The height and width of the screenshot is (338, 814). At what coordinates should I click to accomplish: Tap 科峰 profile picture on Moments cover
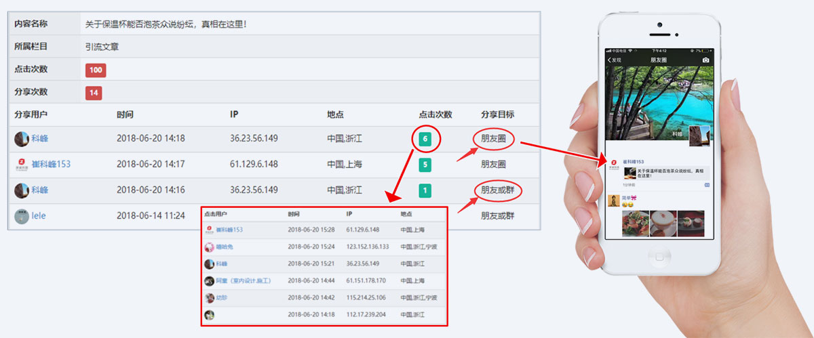pos(701,135)
